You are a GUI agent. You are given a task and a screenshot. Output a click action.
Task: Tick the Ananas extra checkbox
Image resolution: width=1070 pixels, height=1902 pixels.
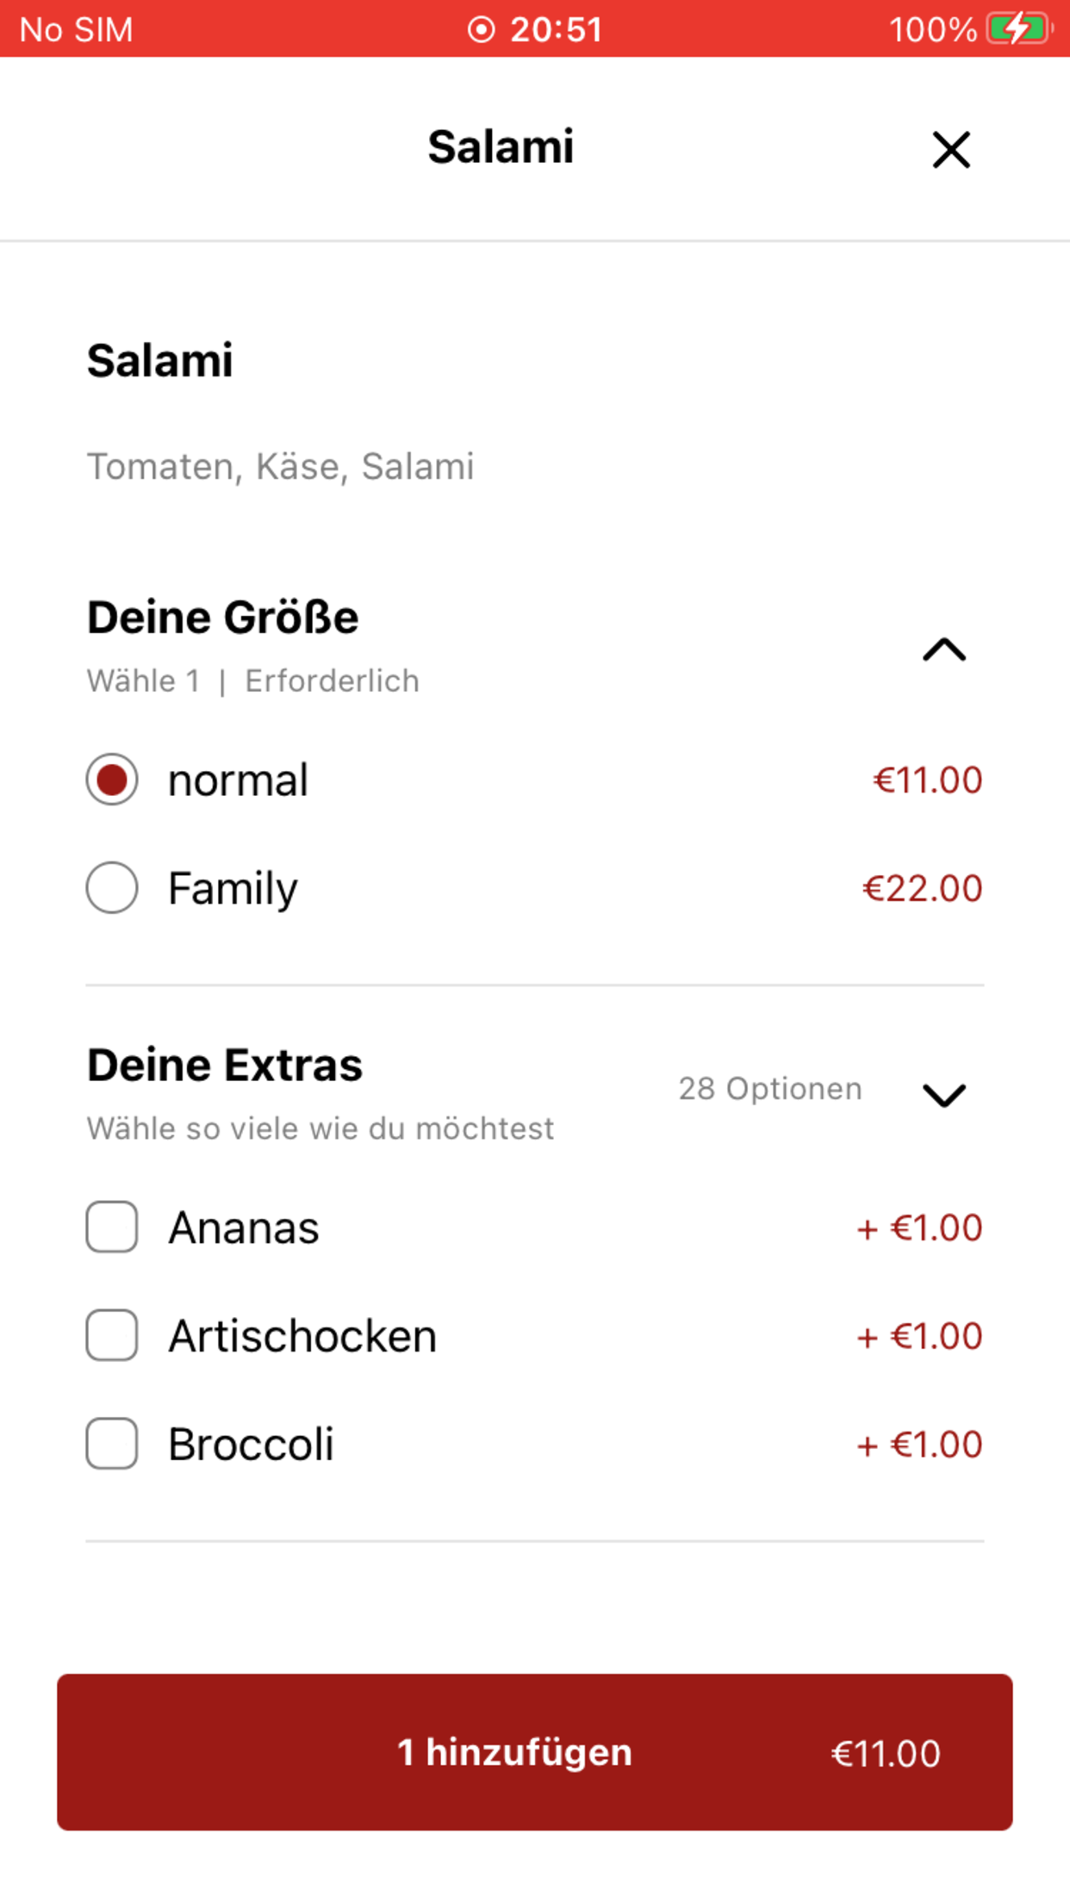pos(112,1227)
